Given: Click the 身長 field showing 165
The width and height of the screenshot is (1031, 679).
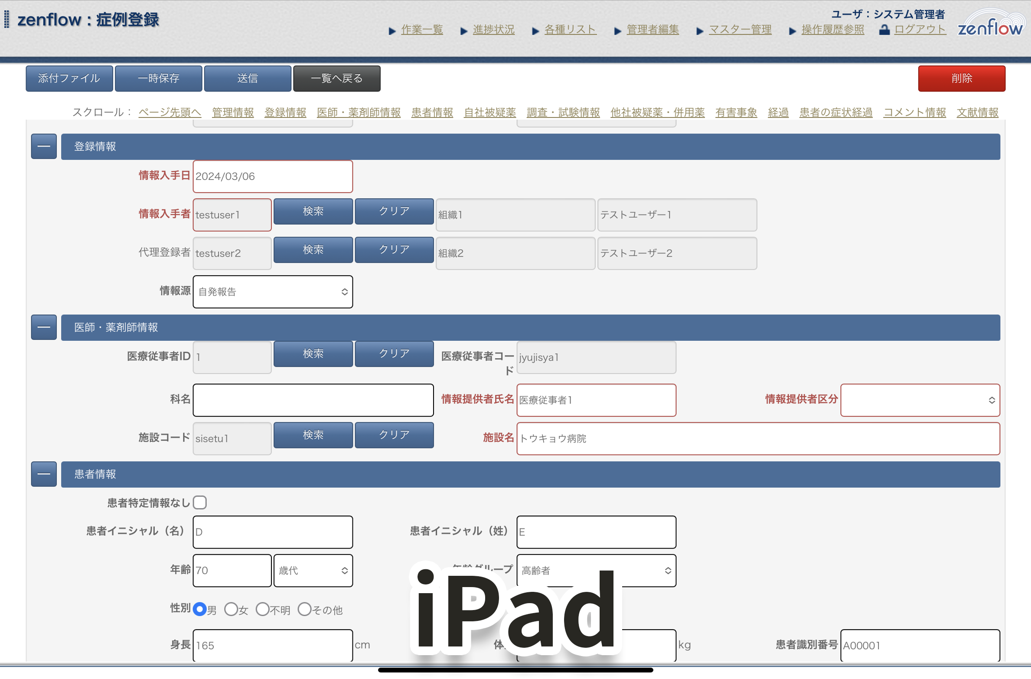Looking at the screenshot, I should (x=273, y=645).
